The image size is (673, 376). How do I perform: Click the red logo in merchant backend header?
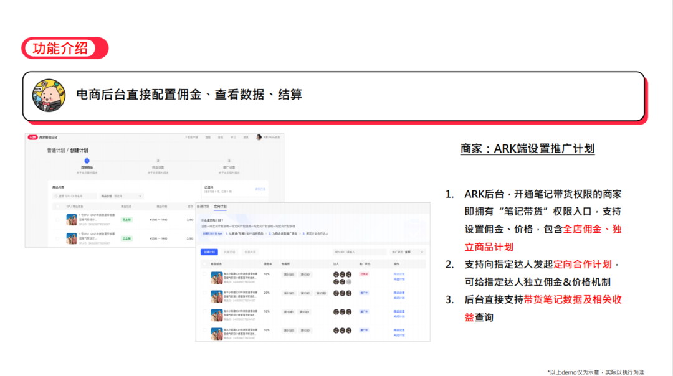32,137
